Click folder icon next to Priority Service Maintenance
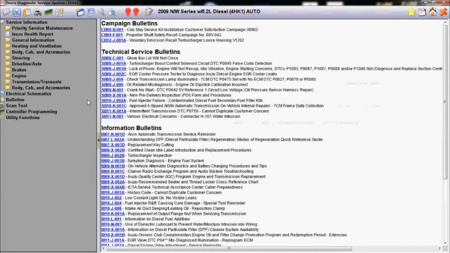The width and height of the screenshot is (450, 253). click(x=8, y=28)
